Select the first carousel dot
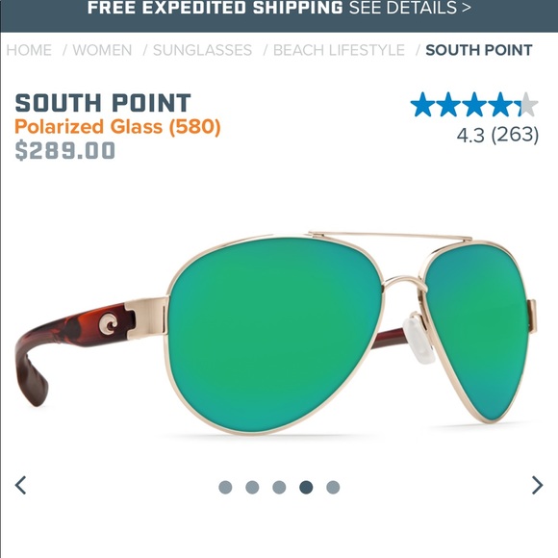 point(225,487)
